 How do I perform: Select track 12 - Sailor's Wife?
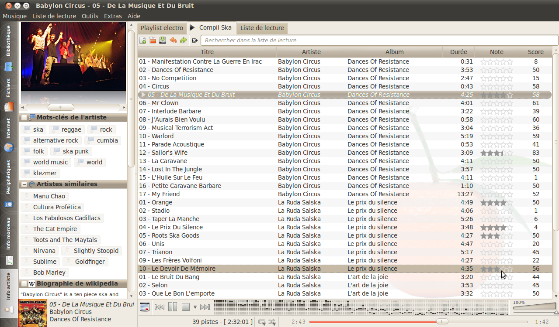345,153
